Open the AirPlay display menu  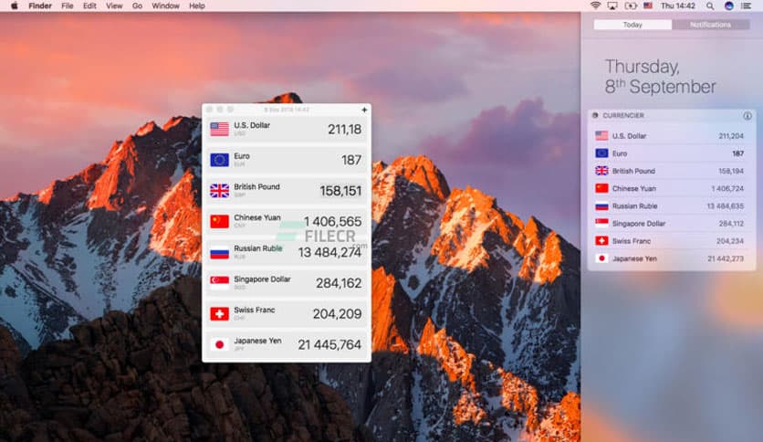[612, 5]
